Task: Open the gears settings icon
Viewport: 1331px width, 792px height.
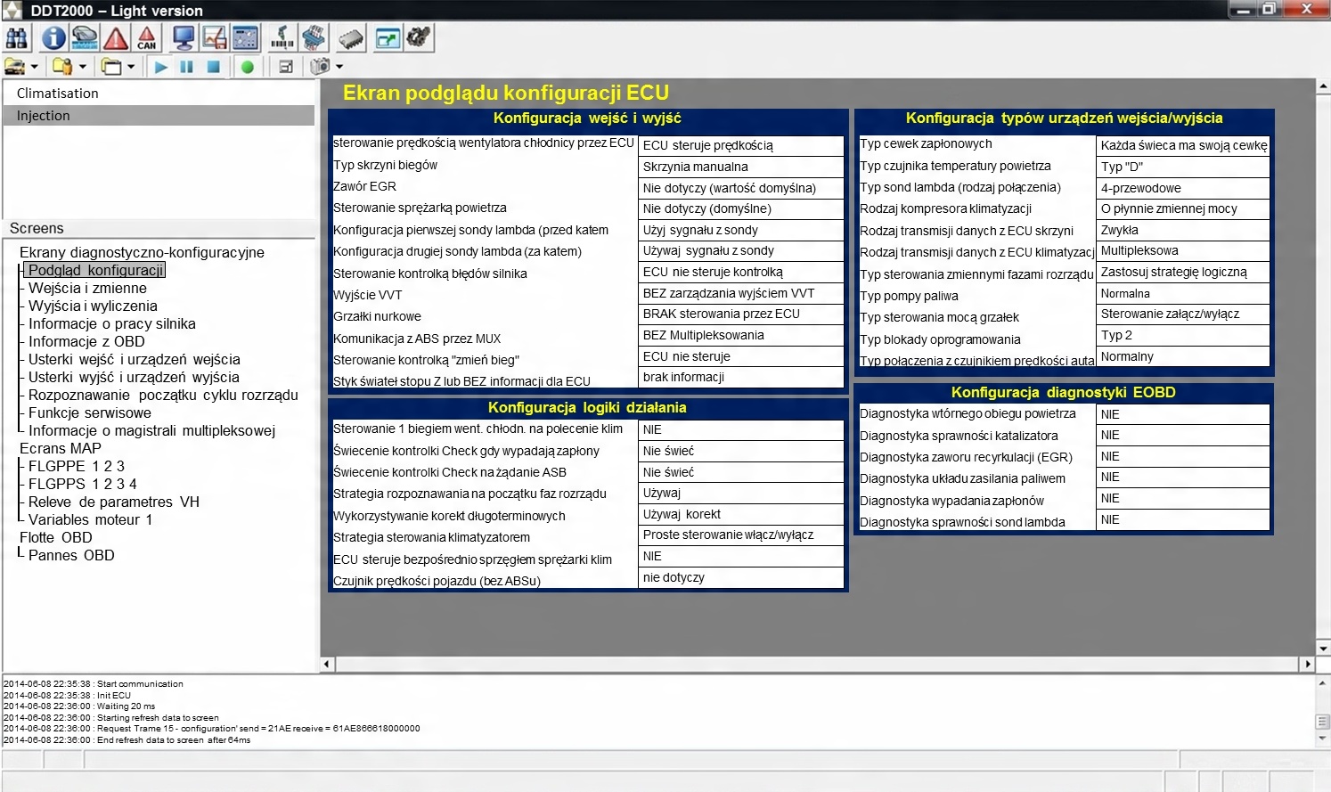Action: [419, 38]
